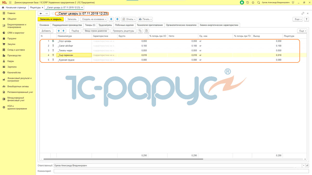Click into the Комментарий field
312x175 pixels.
[181, 171]
